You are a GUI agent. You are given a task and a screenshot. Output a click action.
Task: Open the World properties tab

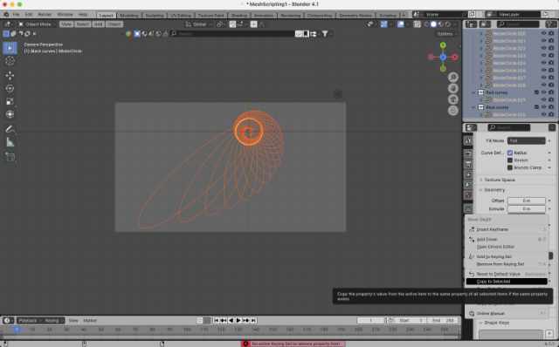468,195
